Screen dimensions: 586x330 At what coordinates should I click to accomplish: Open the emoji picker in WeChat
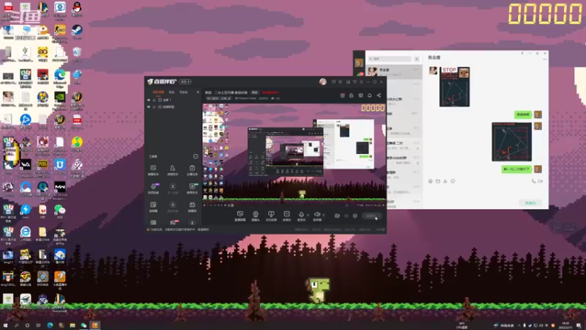431,181
